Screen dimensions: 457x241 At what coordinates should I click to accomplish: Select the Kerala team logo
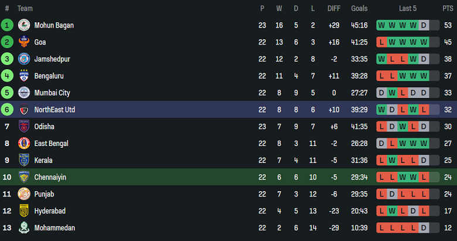pos(24,160)
